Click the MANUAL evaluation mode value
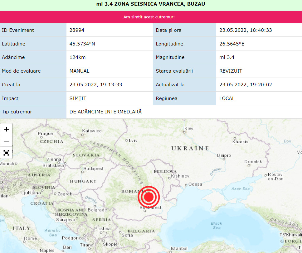Viewport: 302px width, 253px height. pos(79,71)
